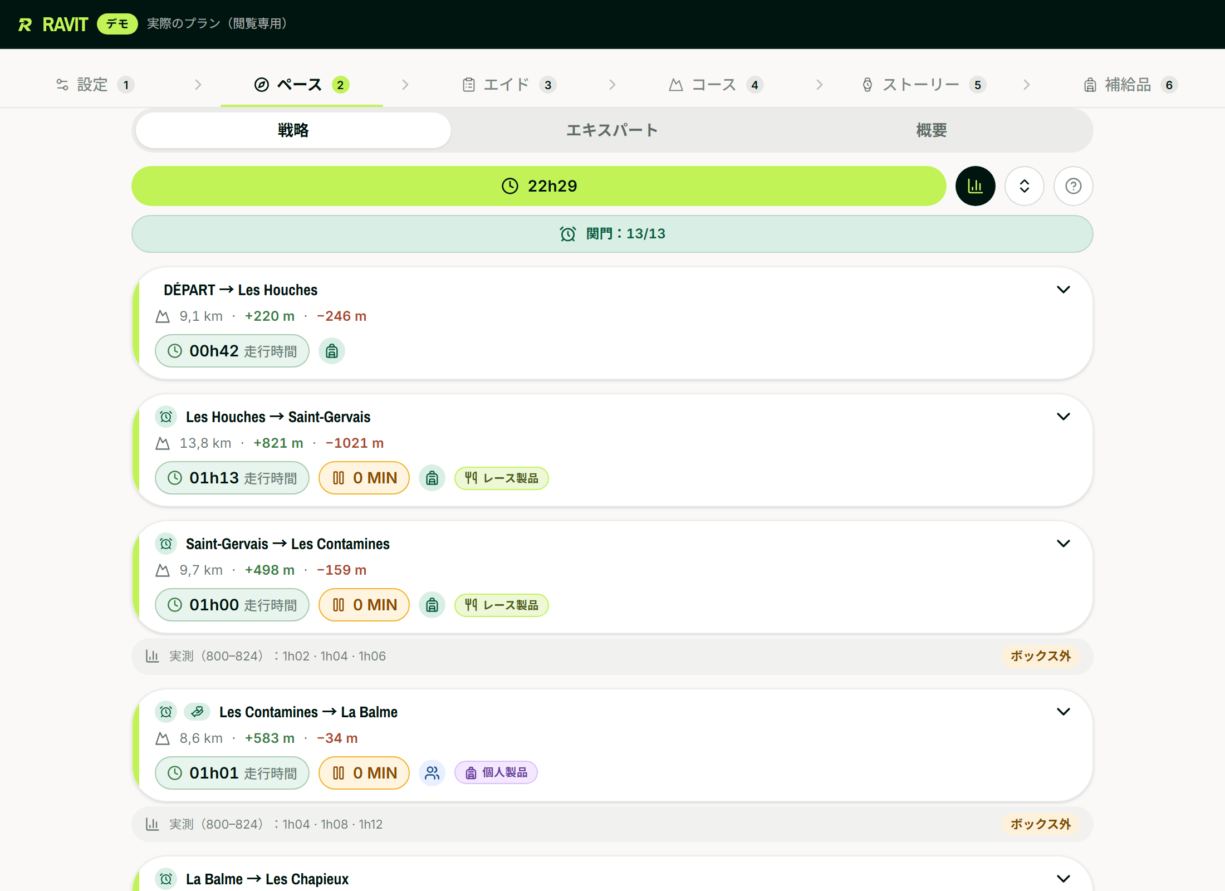Switch to the エキスパート view segment
This screenshot has width=1225, height=891.
click(x=612, y=130)
